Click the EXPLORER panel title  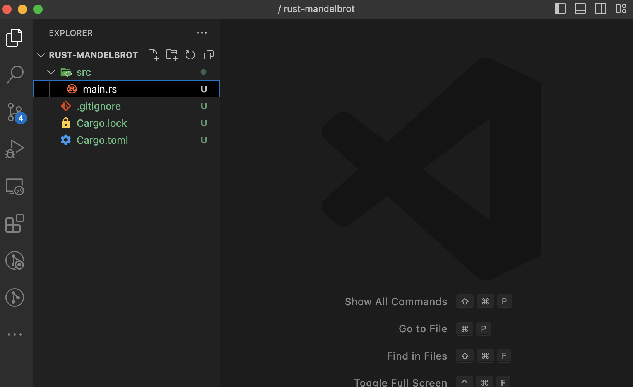[71, 33]
